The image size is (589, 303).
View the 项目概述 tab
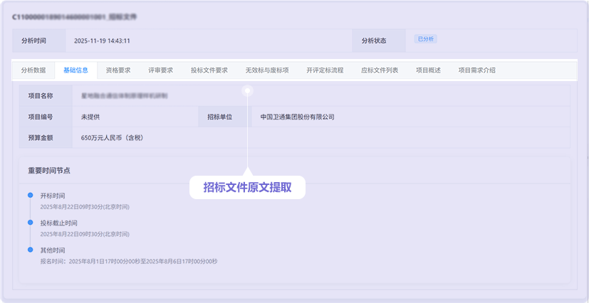[x=428, y=70]
